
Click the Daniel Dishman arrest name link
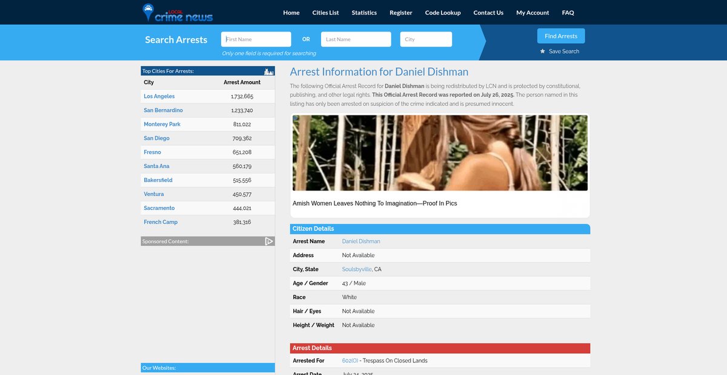361,241
